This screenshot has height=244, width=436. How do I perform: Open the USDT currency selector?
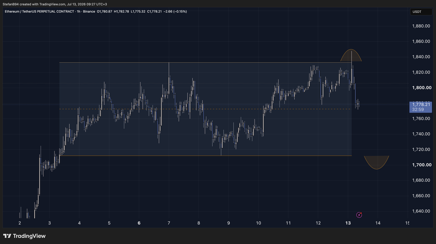click(x=421, y=12)
